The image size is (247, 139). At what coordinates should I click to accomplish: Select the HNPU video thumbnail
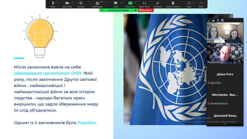pyautogui.click(x=225, y=33)
